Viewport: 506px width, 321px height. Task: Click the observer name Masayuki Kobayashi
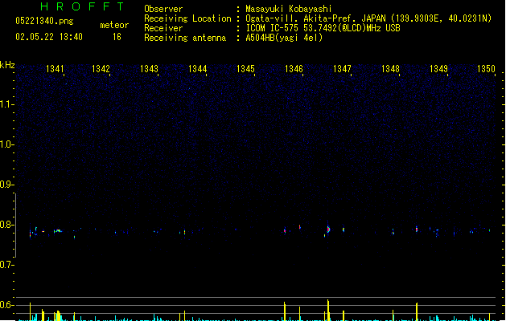(289, 9)
